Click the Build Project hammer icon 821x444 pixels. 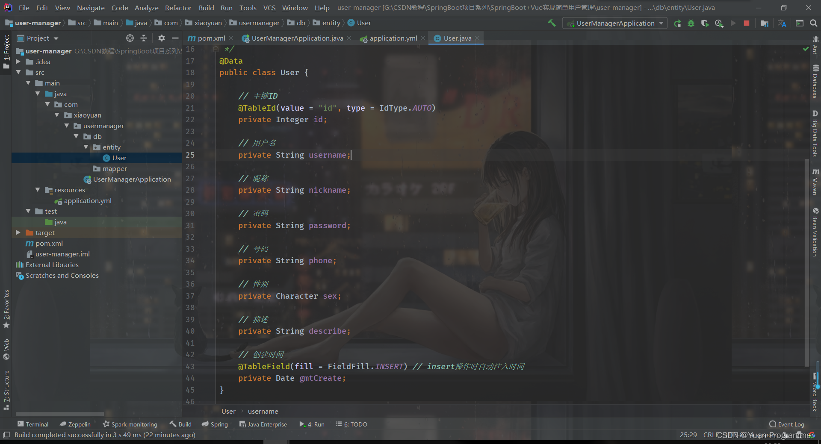552,23
